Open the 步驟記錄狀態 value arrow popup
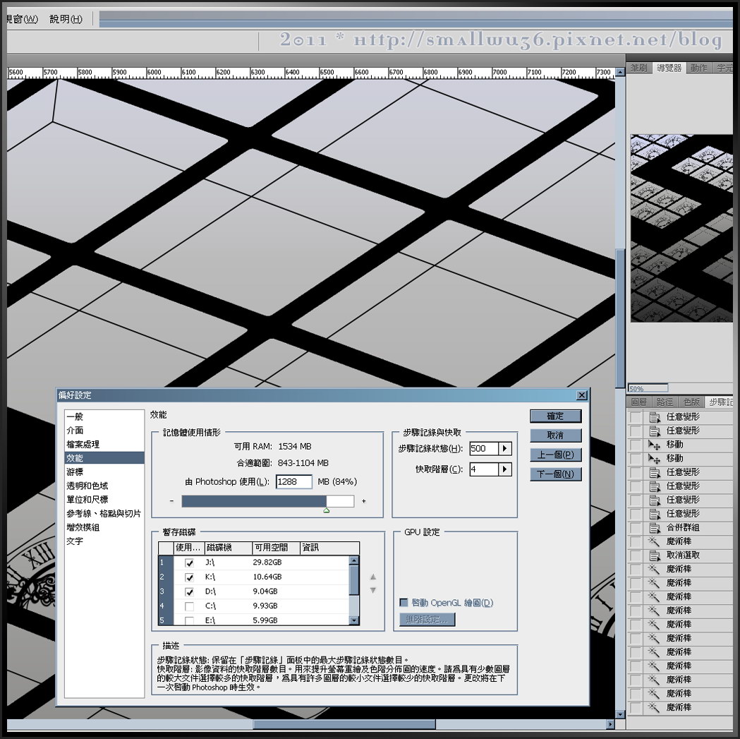The width and height of the screenshot is (740, 739). click(x=504, y=449)
